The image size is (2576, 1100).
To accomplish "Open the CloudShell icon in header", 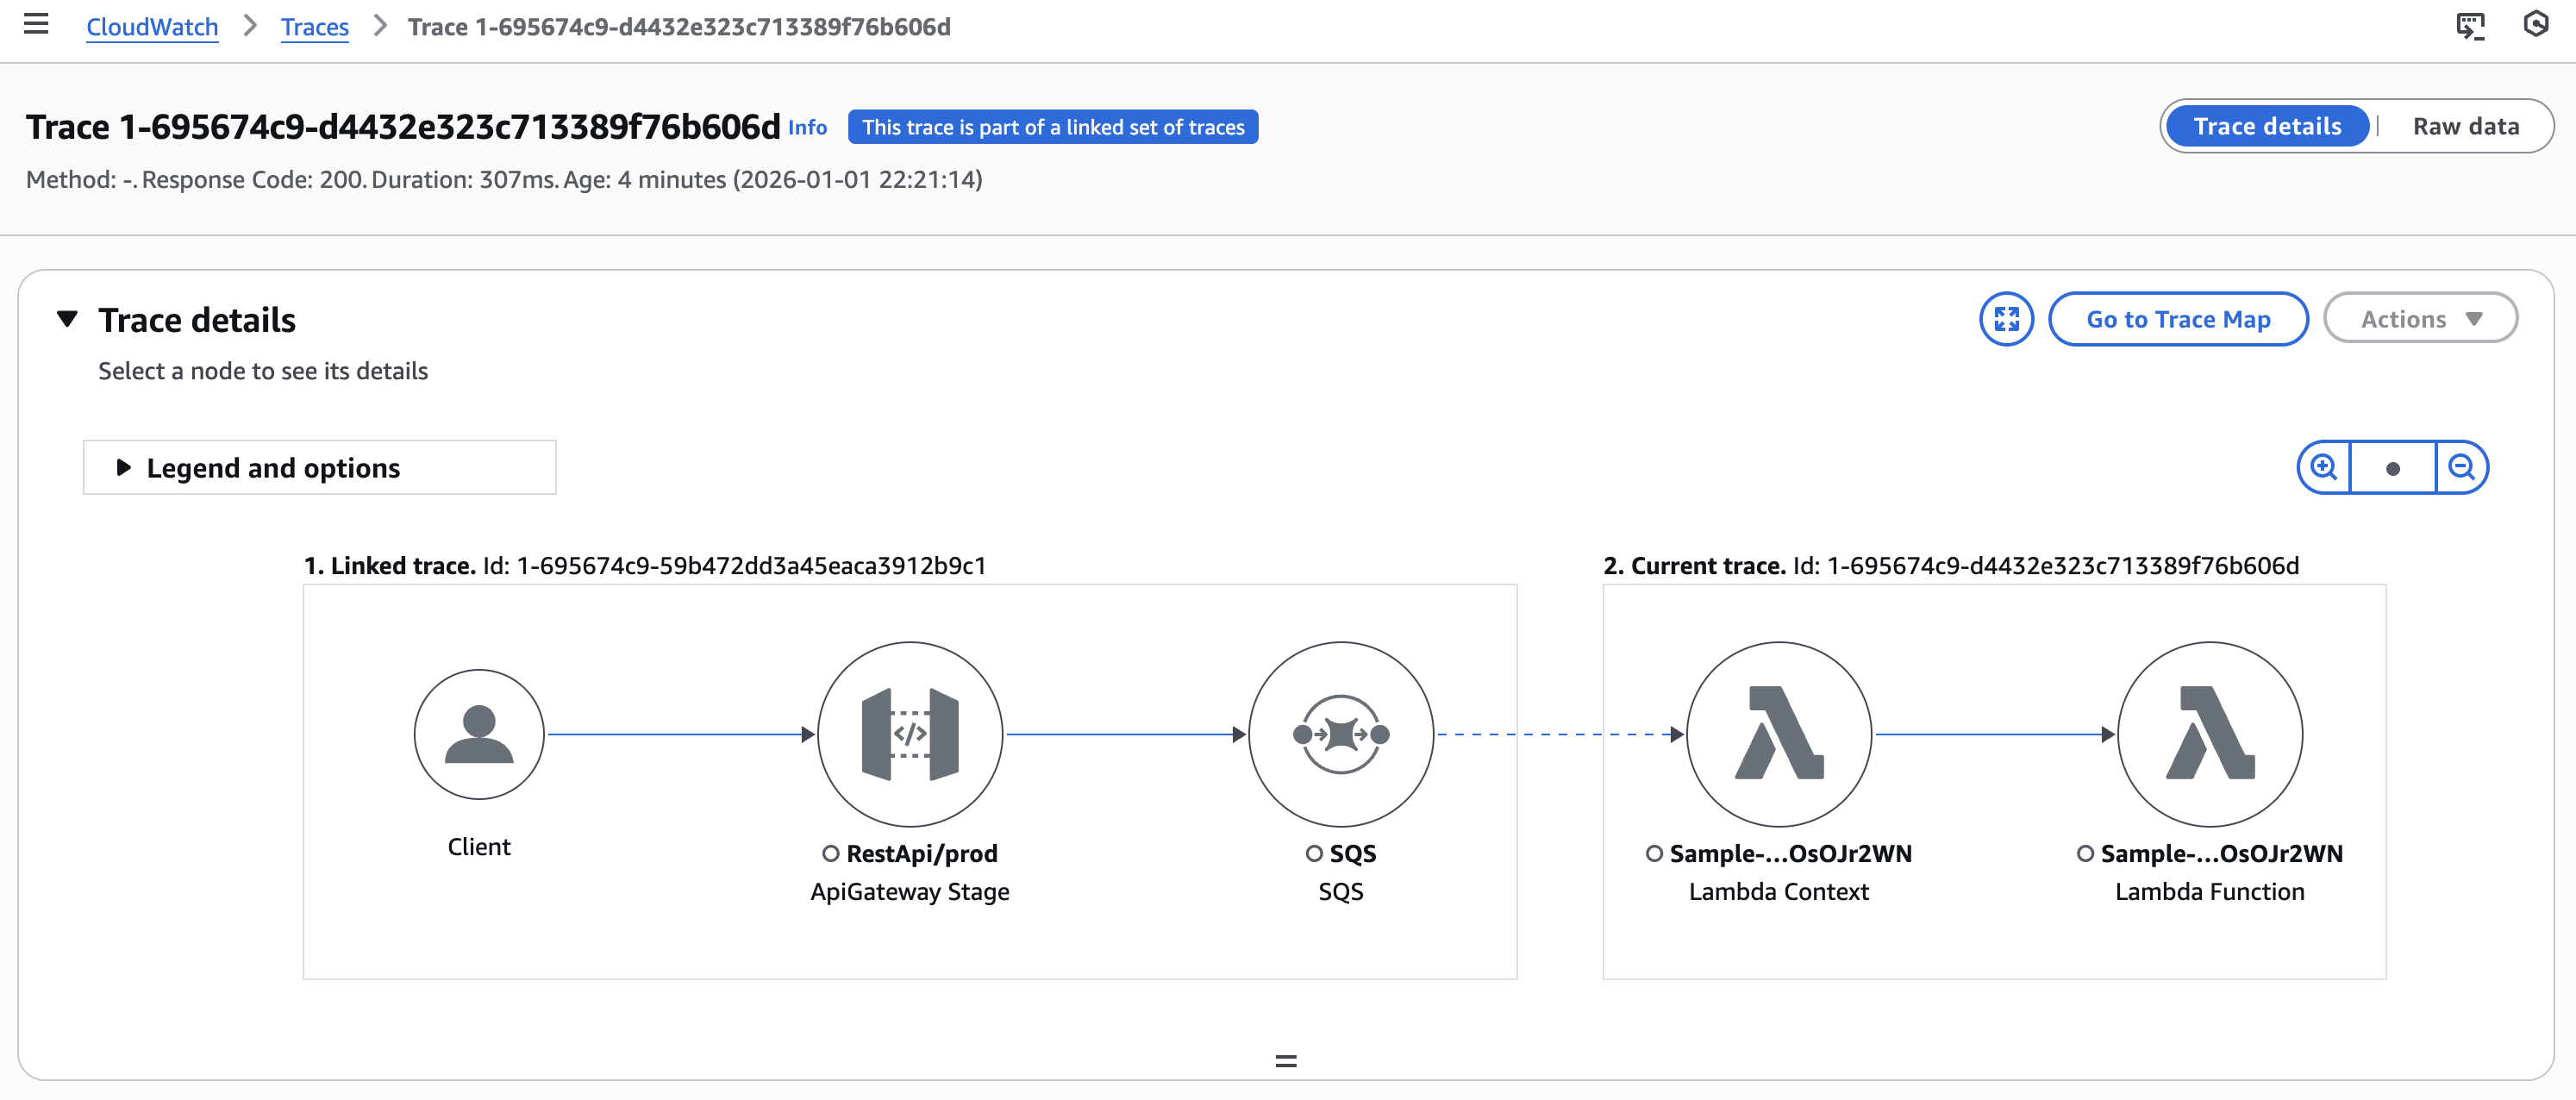I will coord(2470,25).
